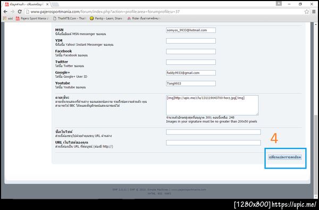Open a new tab button
The width and height of the screenshot is (319, 210).
coord(55,4)
